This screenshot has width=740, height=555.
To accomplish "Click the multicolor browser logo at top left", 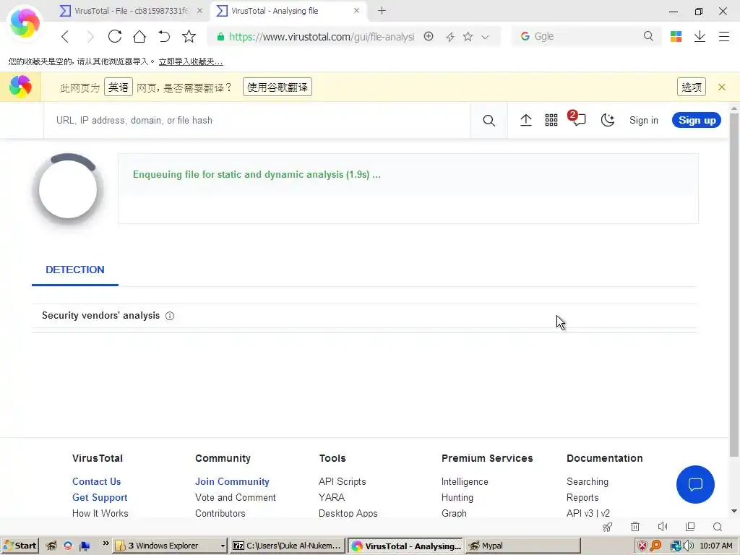I will click(x=25, y=22).
